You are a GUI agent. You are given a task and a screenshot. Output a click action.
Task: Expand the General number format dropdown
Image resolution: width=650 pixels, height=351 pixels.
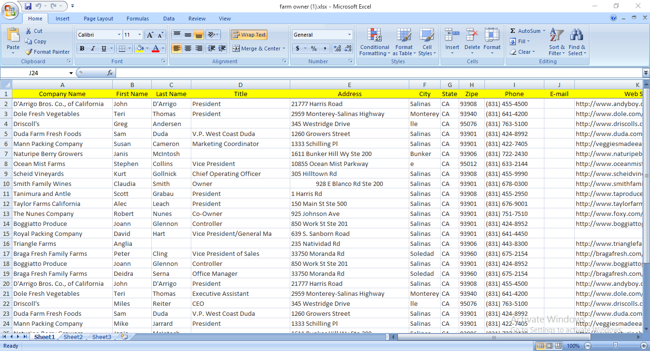(349, 35)
